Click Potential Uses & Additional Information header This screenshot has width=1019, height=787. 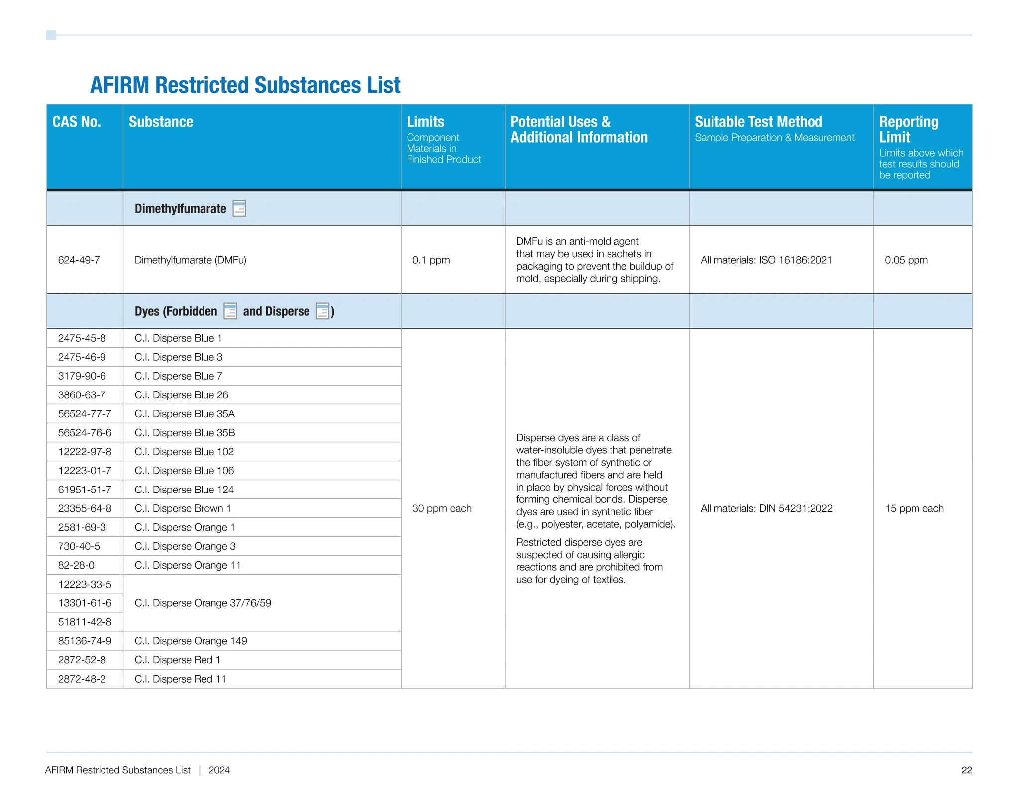click(x=579, y=129)
